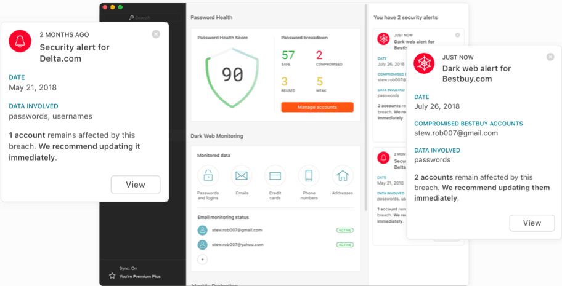562x286 pixels.
Task: Add another monitored email with plus button
Action: pos(203,260)
